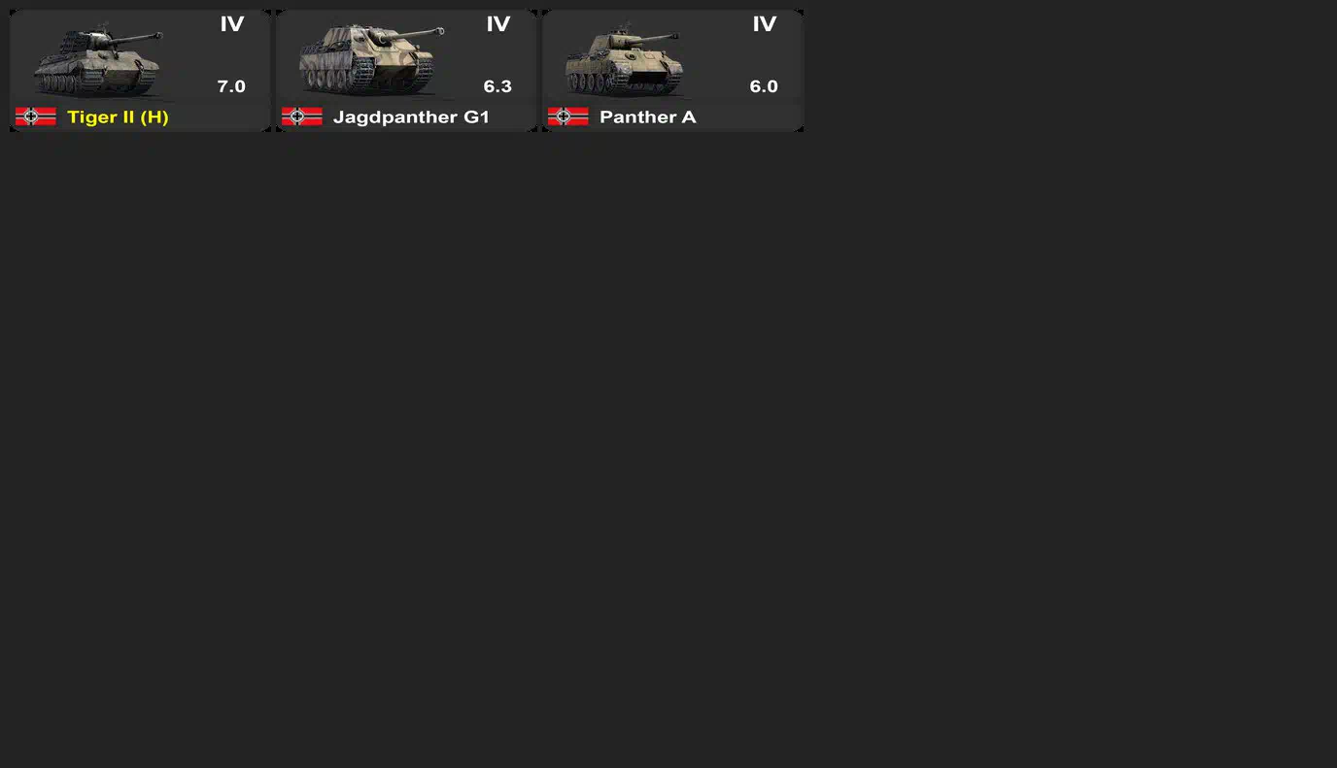1337x768 pixels.
Task: Click the Panther A name label
Action: (648, 117)
